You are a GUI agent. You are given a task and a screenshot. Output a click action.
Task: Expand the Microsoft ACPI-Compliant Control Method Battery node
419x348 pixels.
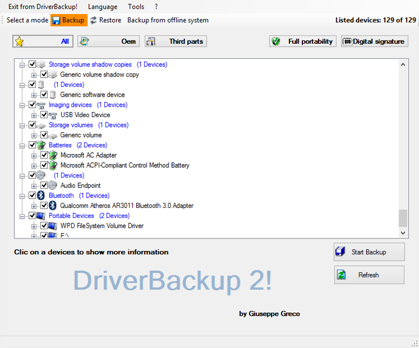click(34, 166)
